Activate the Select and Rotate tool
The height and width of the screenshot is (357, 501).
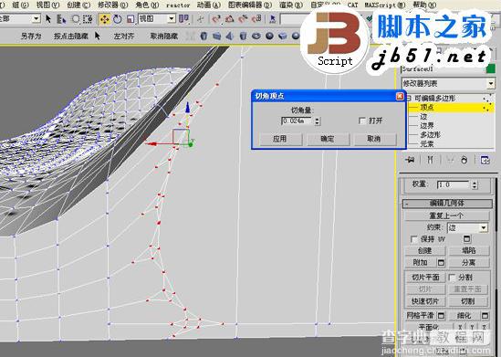click(117, 19)
